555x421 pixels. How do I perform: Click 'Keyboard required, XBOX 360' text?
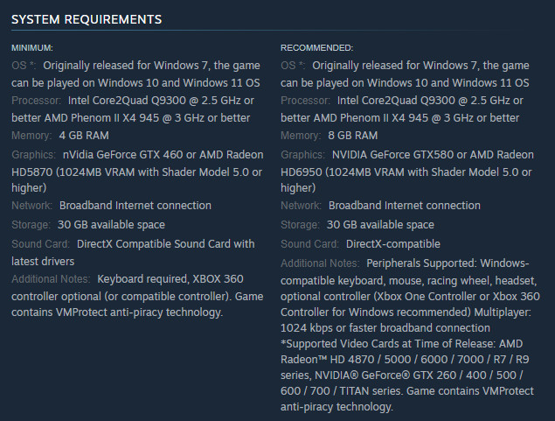click(x=170, y=279)
